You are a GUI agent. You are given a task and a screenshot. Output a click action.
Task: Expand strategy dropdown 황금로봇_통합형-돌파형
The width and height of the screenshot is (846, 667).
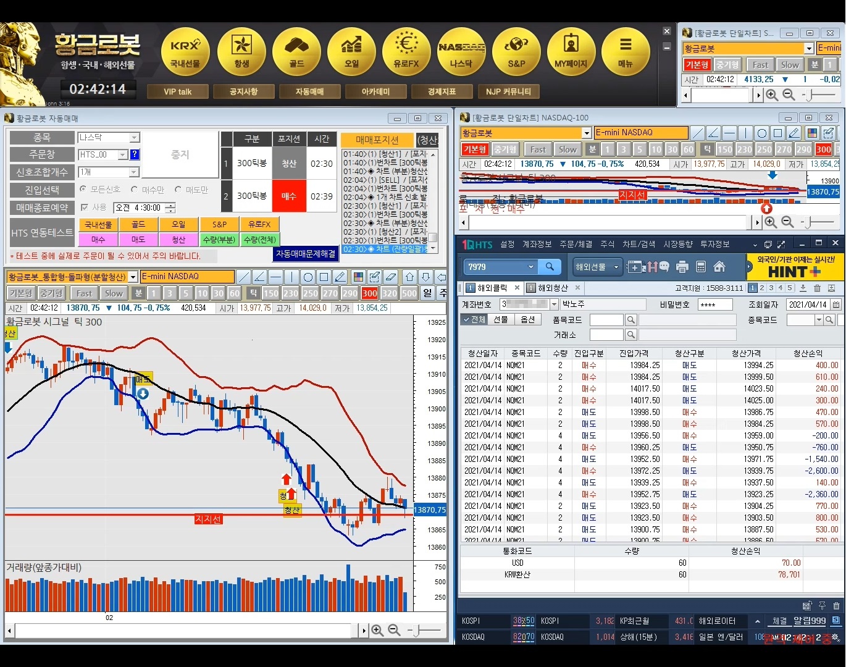(133, 277)
